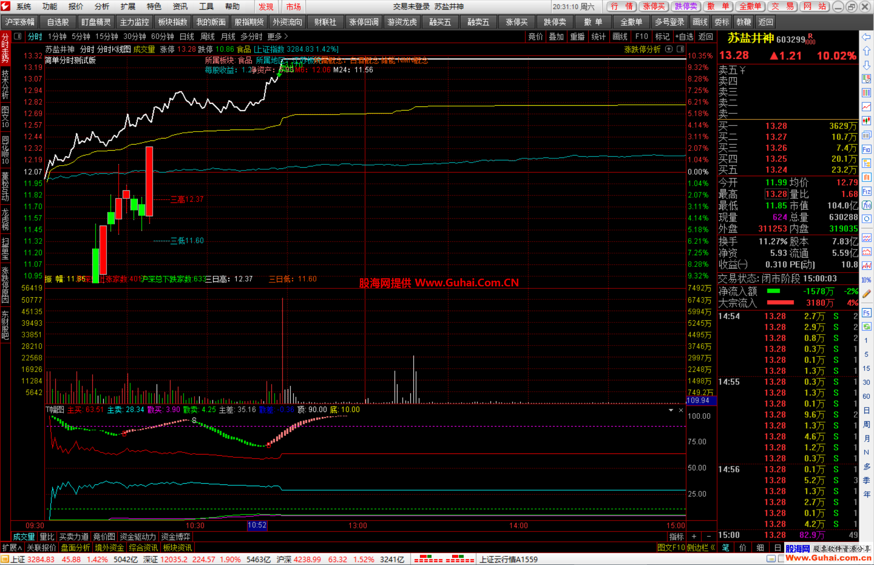
Task: Click the up-arrow previous stock icon
Action: pos(866,51)
